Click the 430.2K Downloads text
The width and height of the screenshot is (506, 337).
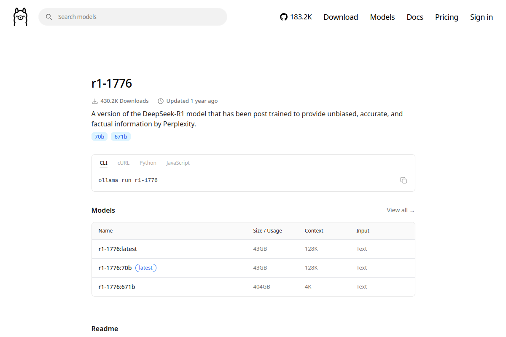coord(124,101)
